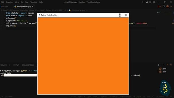The height and width of the screenshot is (98, 174).
Task: Toggle the secondary side bar layout icon
Action: pyautogui.click(x=150, y=2)
